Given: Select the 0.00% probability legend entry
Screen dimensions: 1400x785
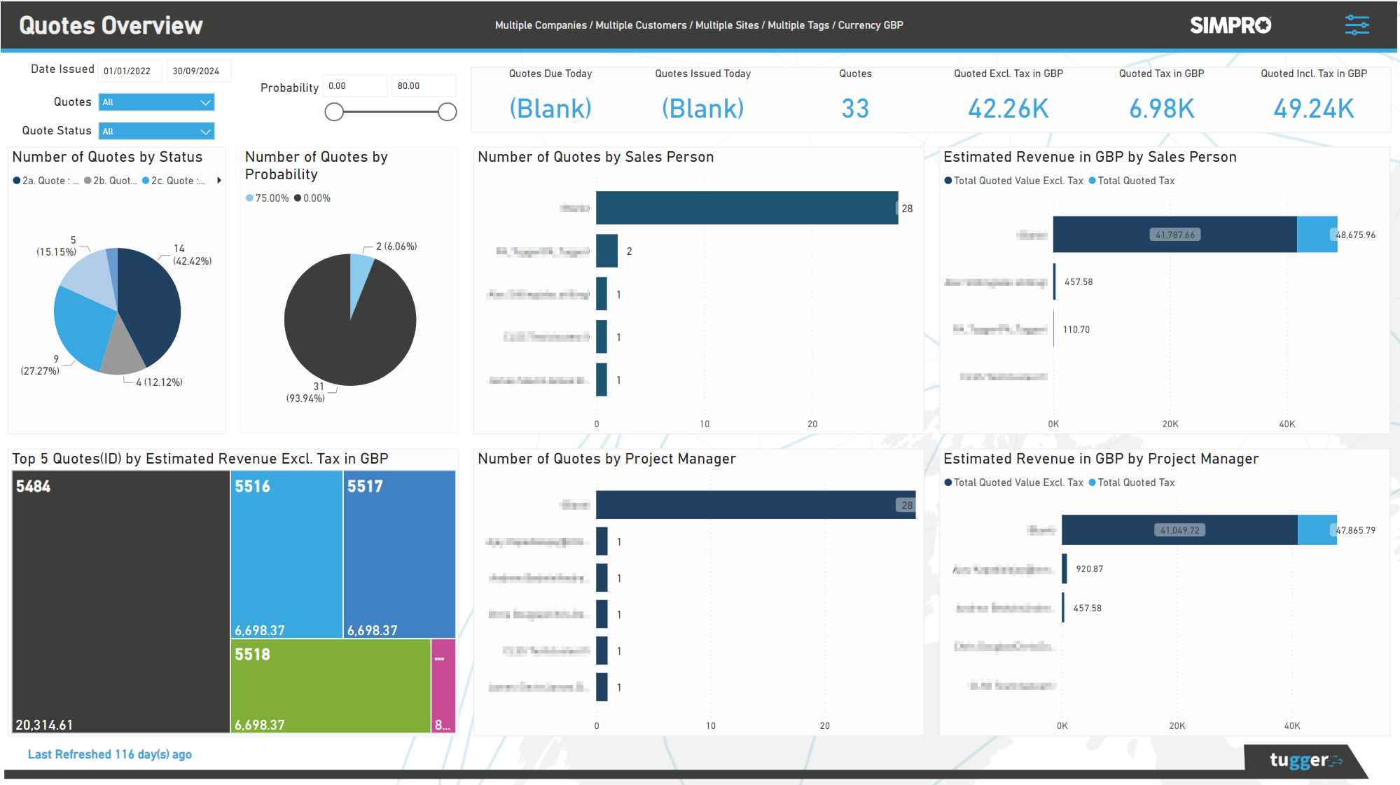Looking at the screenshot, I should tap(312, 198).
